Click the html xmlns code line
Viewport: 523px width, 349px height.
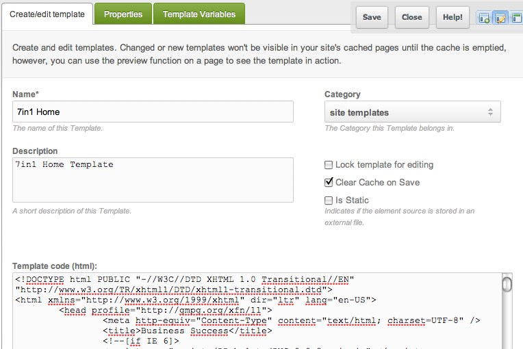(x=196, y=300)
